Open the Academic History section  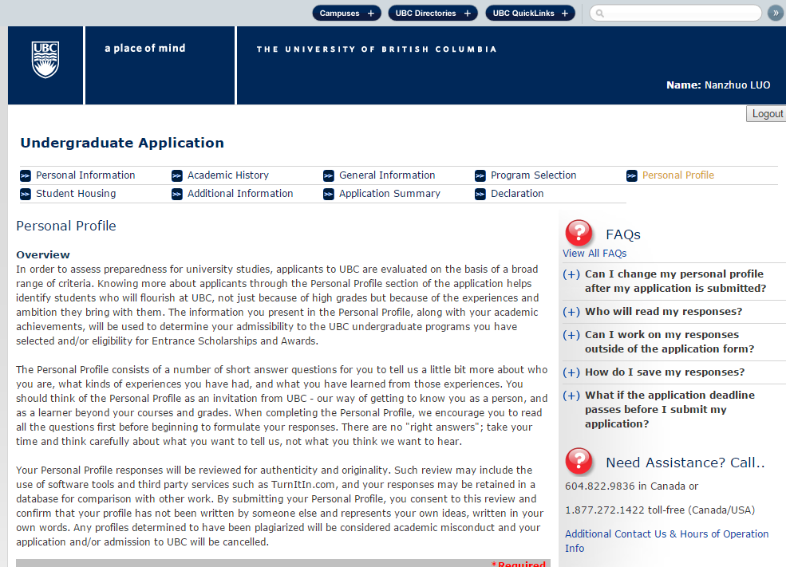click(x=228, y=175)
